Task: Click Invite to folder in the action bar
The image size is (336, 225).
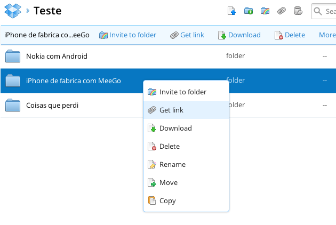Action: [133, 35]
